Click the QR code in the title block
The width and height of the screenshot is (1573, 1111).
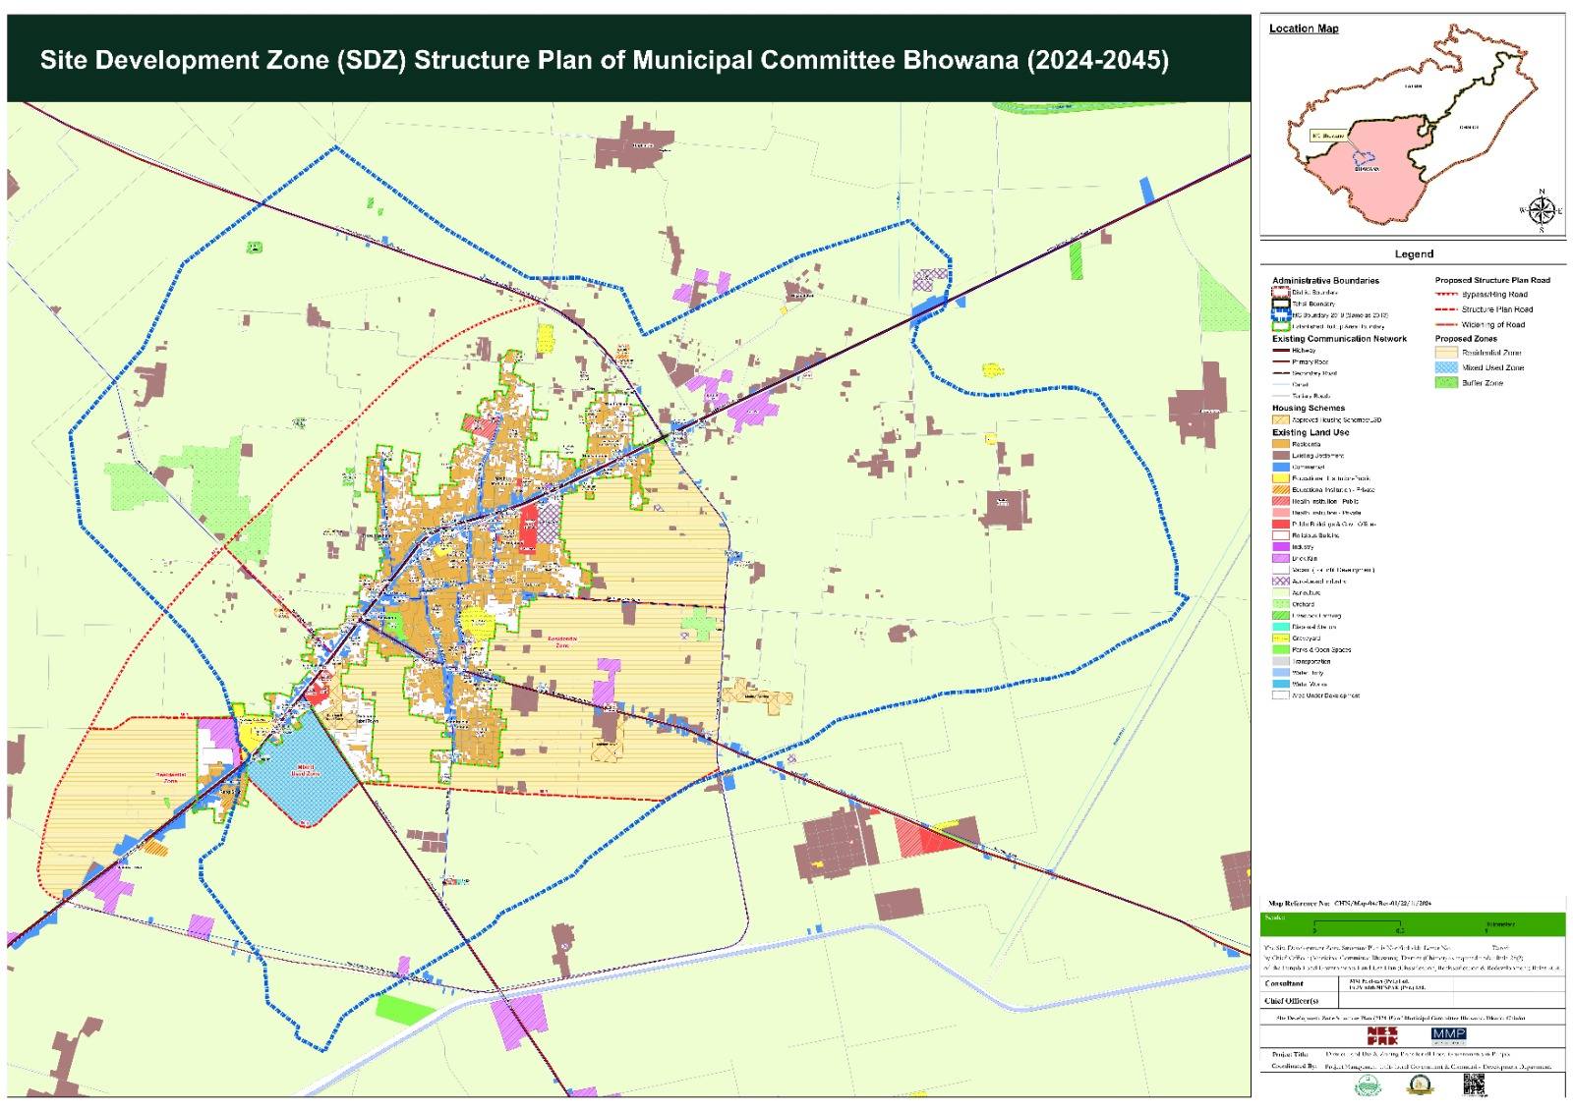[1473, 1083]
